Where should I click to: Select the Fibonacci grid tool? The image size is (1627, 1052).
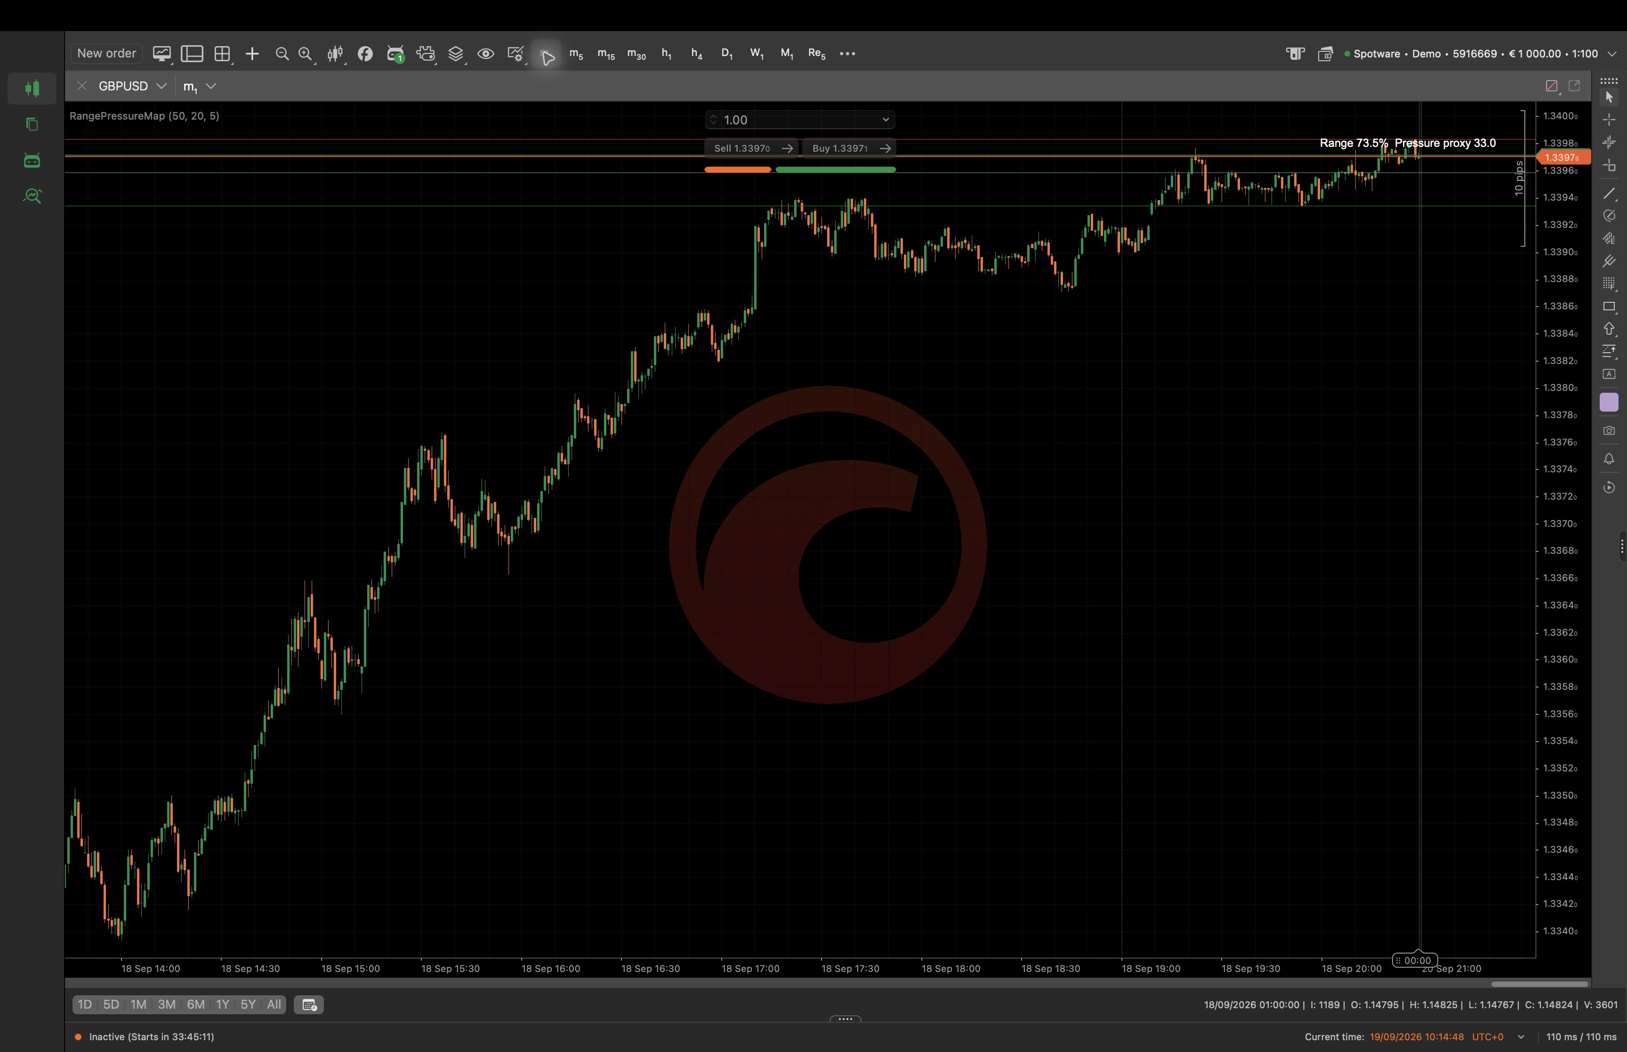click(x=1609, y=283)
